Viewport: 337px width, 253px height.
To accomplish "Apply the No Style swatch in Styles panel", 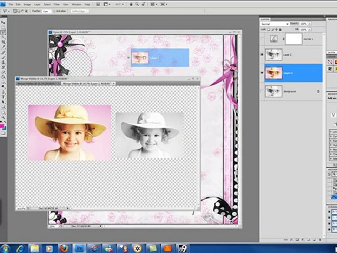I will (330, 62).
